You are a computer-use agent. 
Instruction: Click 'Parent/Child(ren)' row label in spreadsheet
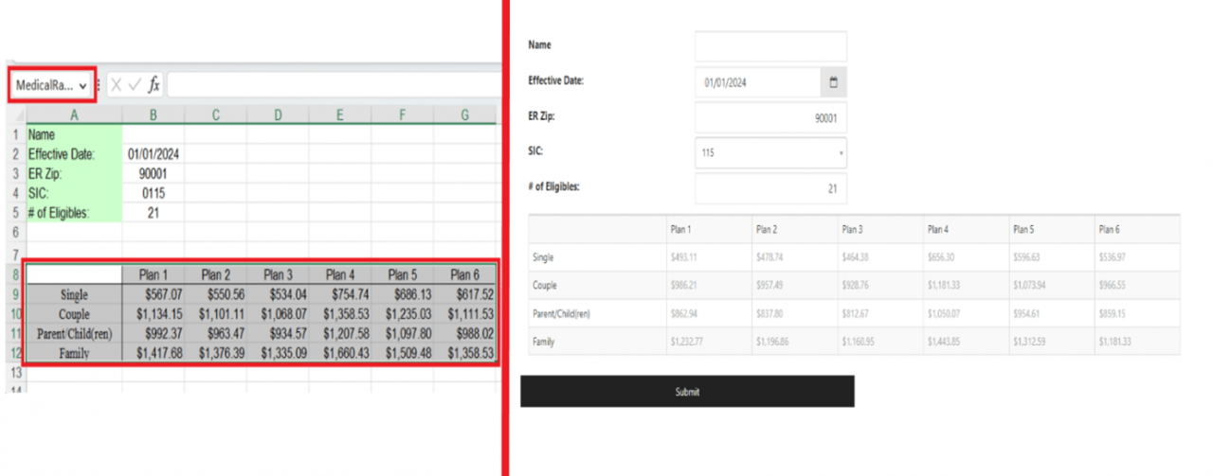(75, 333)
